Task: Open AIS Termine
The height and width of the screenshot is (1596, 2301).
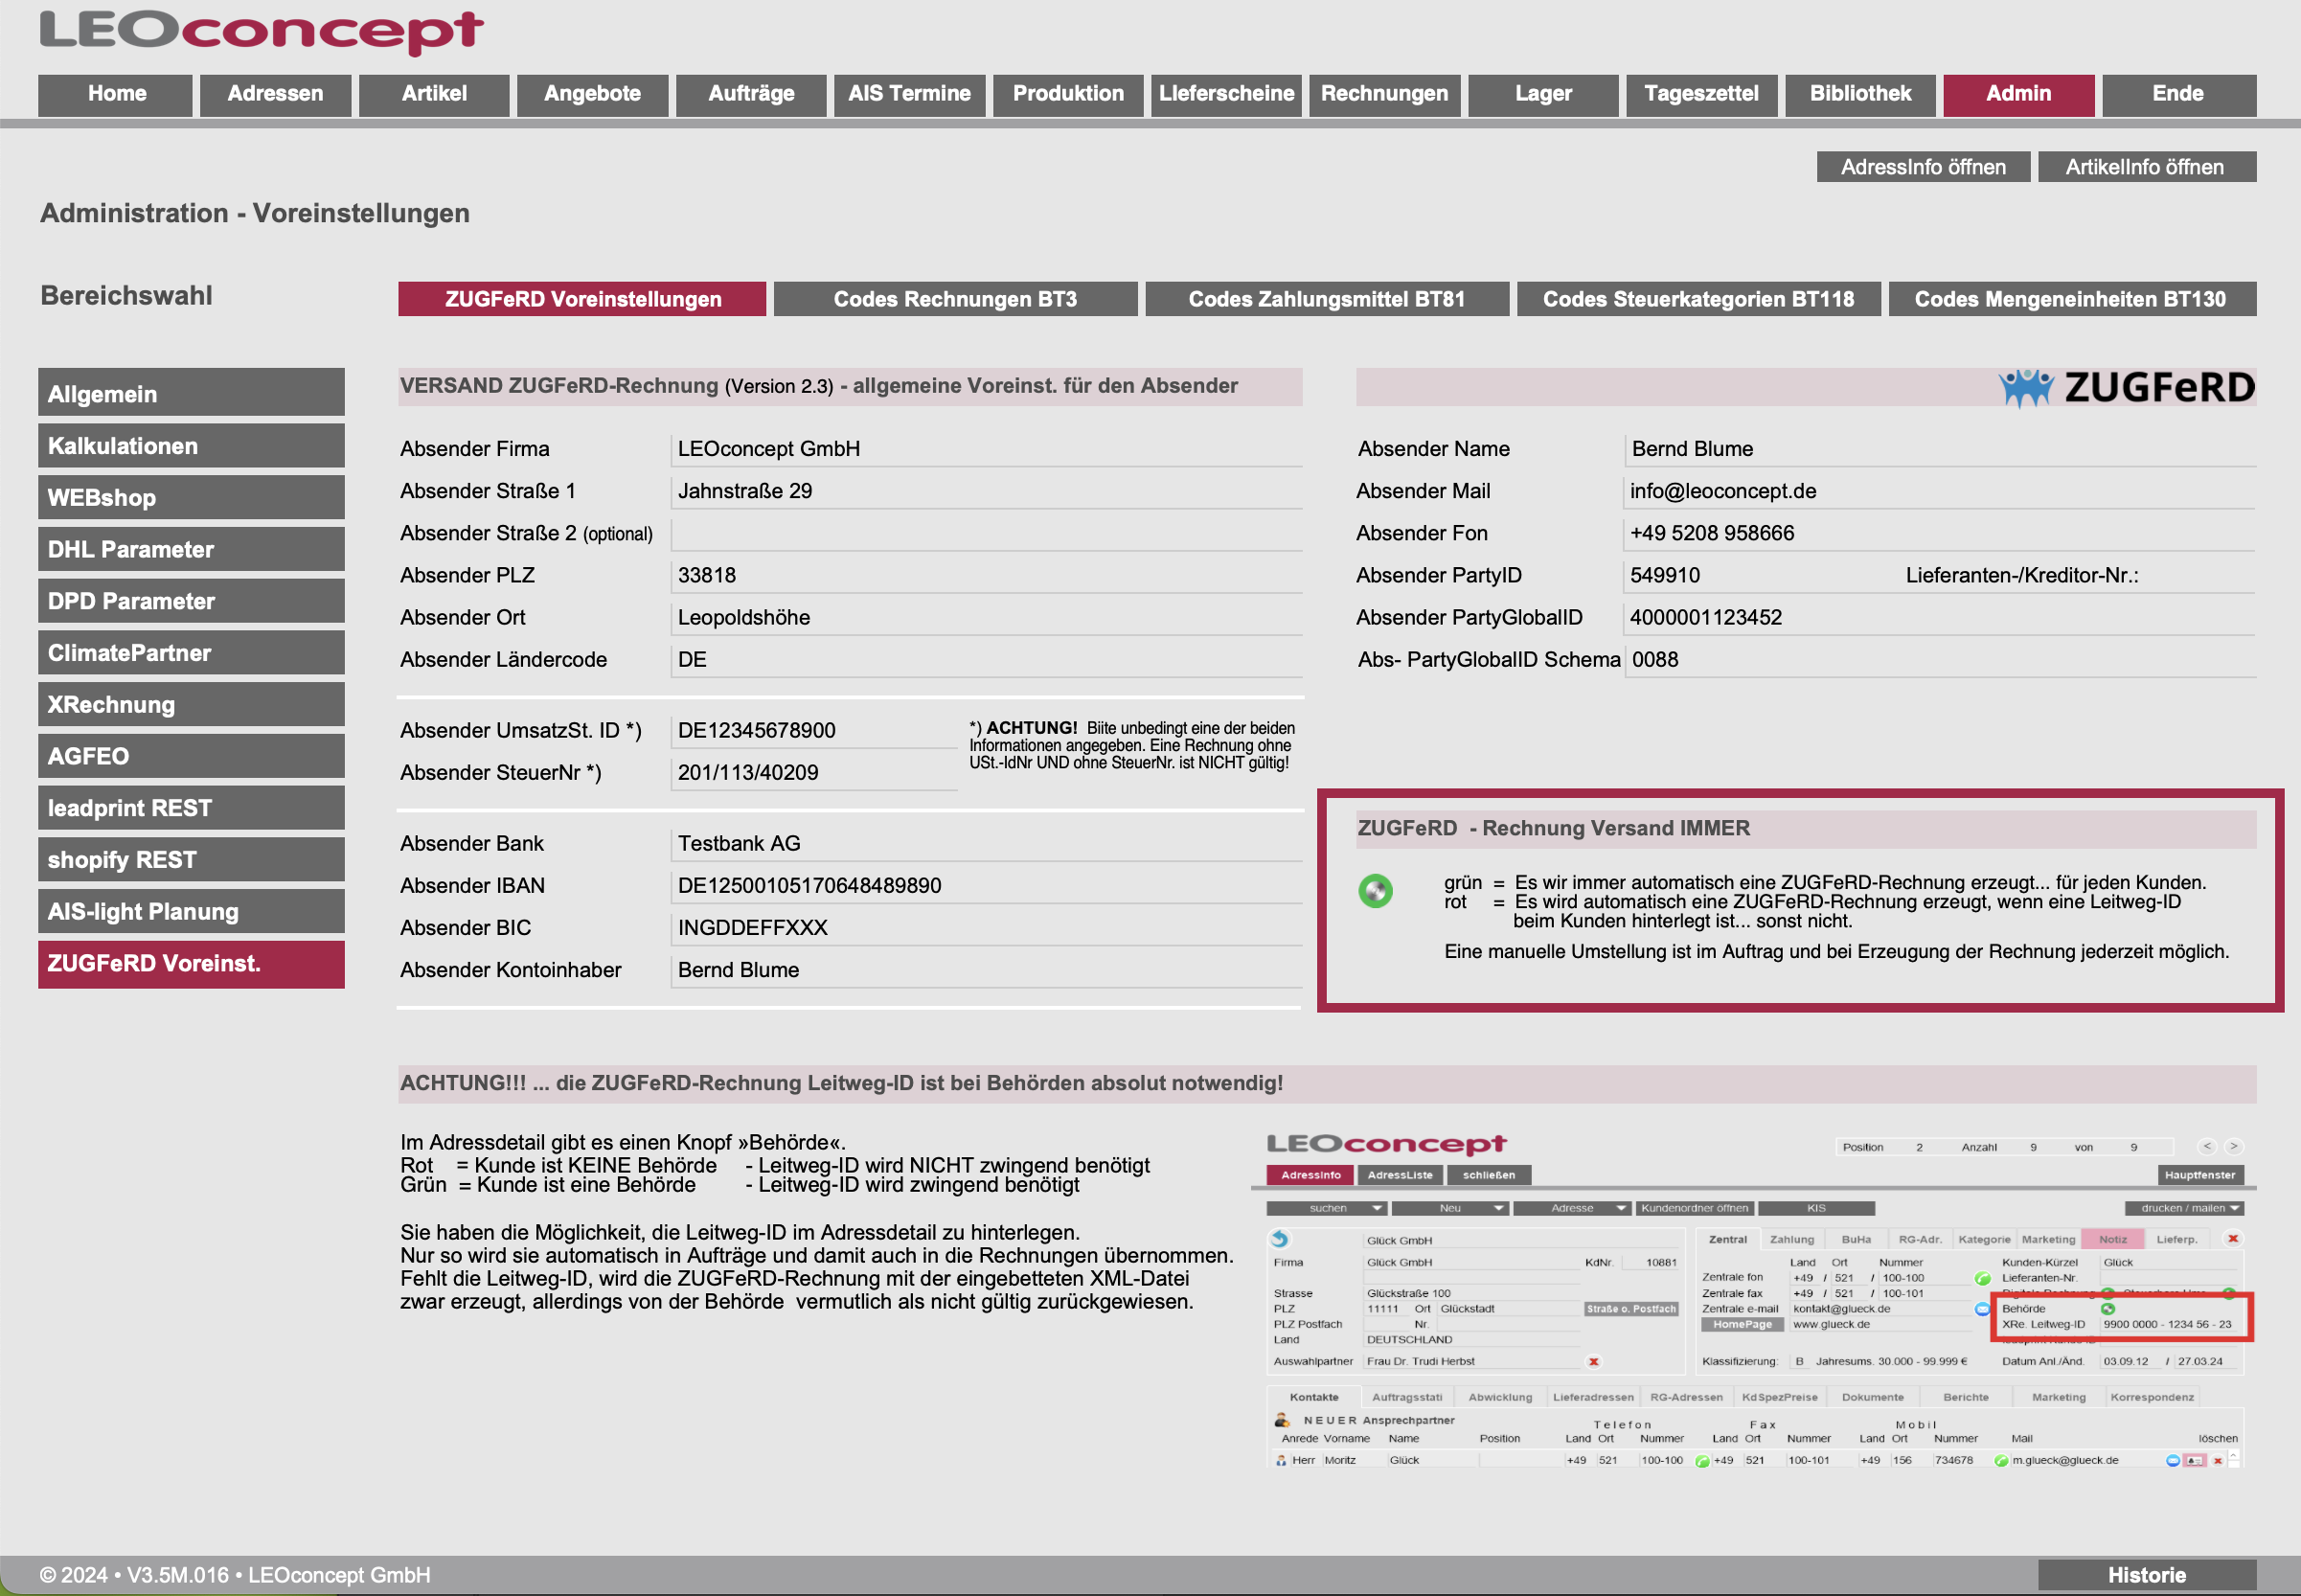Action: coord(909,94)
